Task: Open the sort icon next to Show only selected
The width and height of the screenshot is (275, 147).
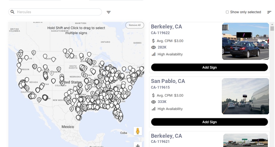Action: 269,12
